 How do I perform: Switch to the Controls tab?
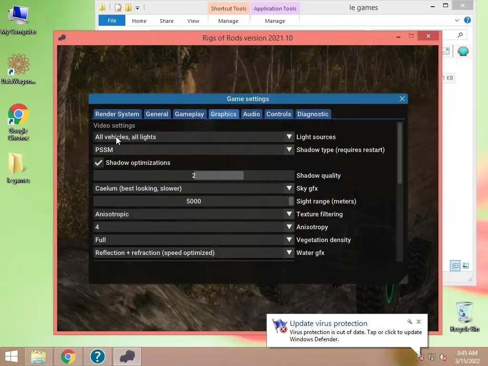click(278, 114)
